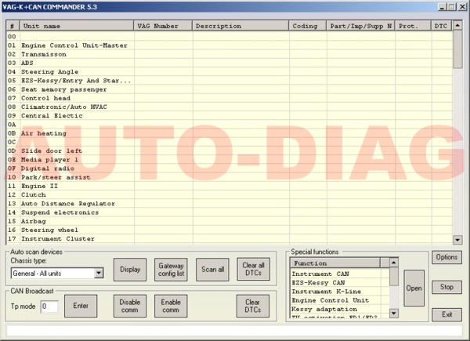Screen dimensions: 470x341
Task: Click Enable comm button
Action: 171,306
